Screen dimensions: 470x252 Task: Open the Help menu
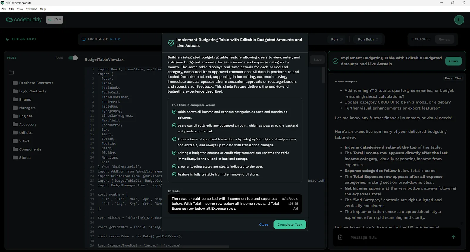pos(43,9)
